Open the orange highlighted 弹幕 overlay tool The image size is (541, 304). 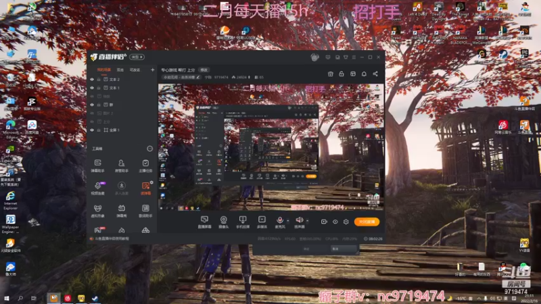[145, 188]
